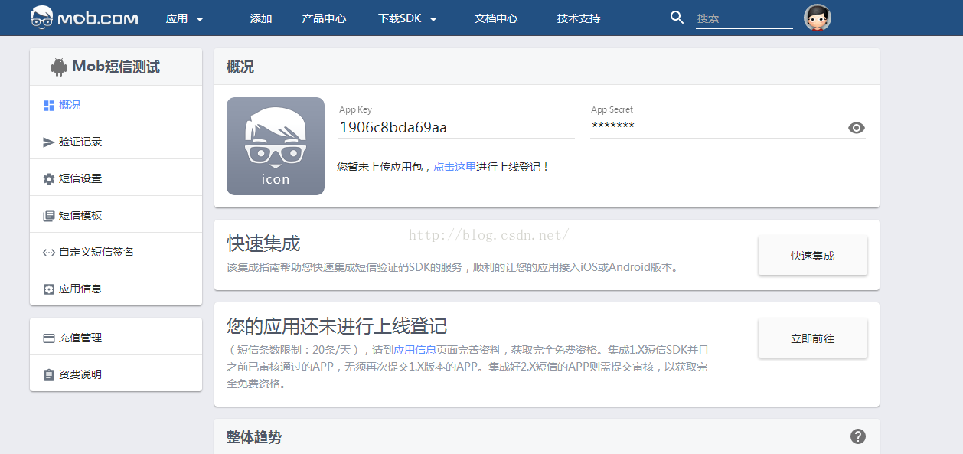
Task: Click the search magnifier icon
Action: coord(677,18)
